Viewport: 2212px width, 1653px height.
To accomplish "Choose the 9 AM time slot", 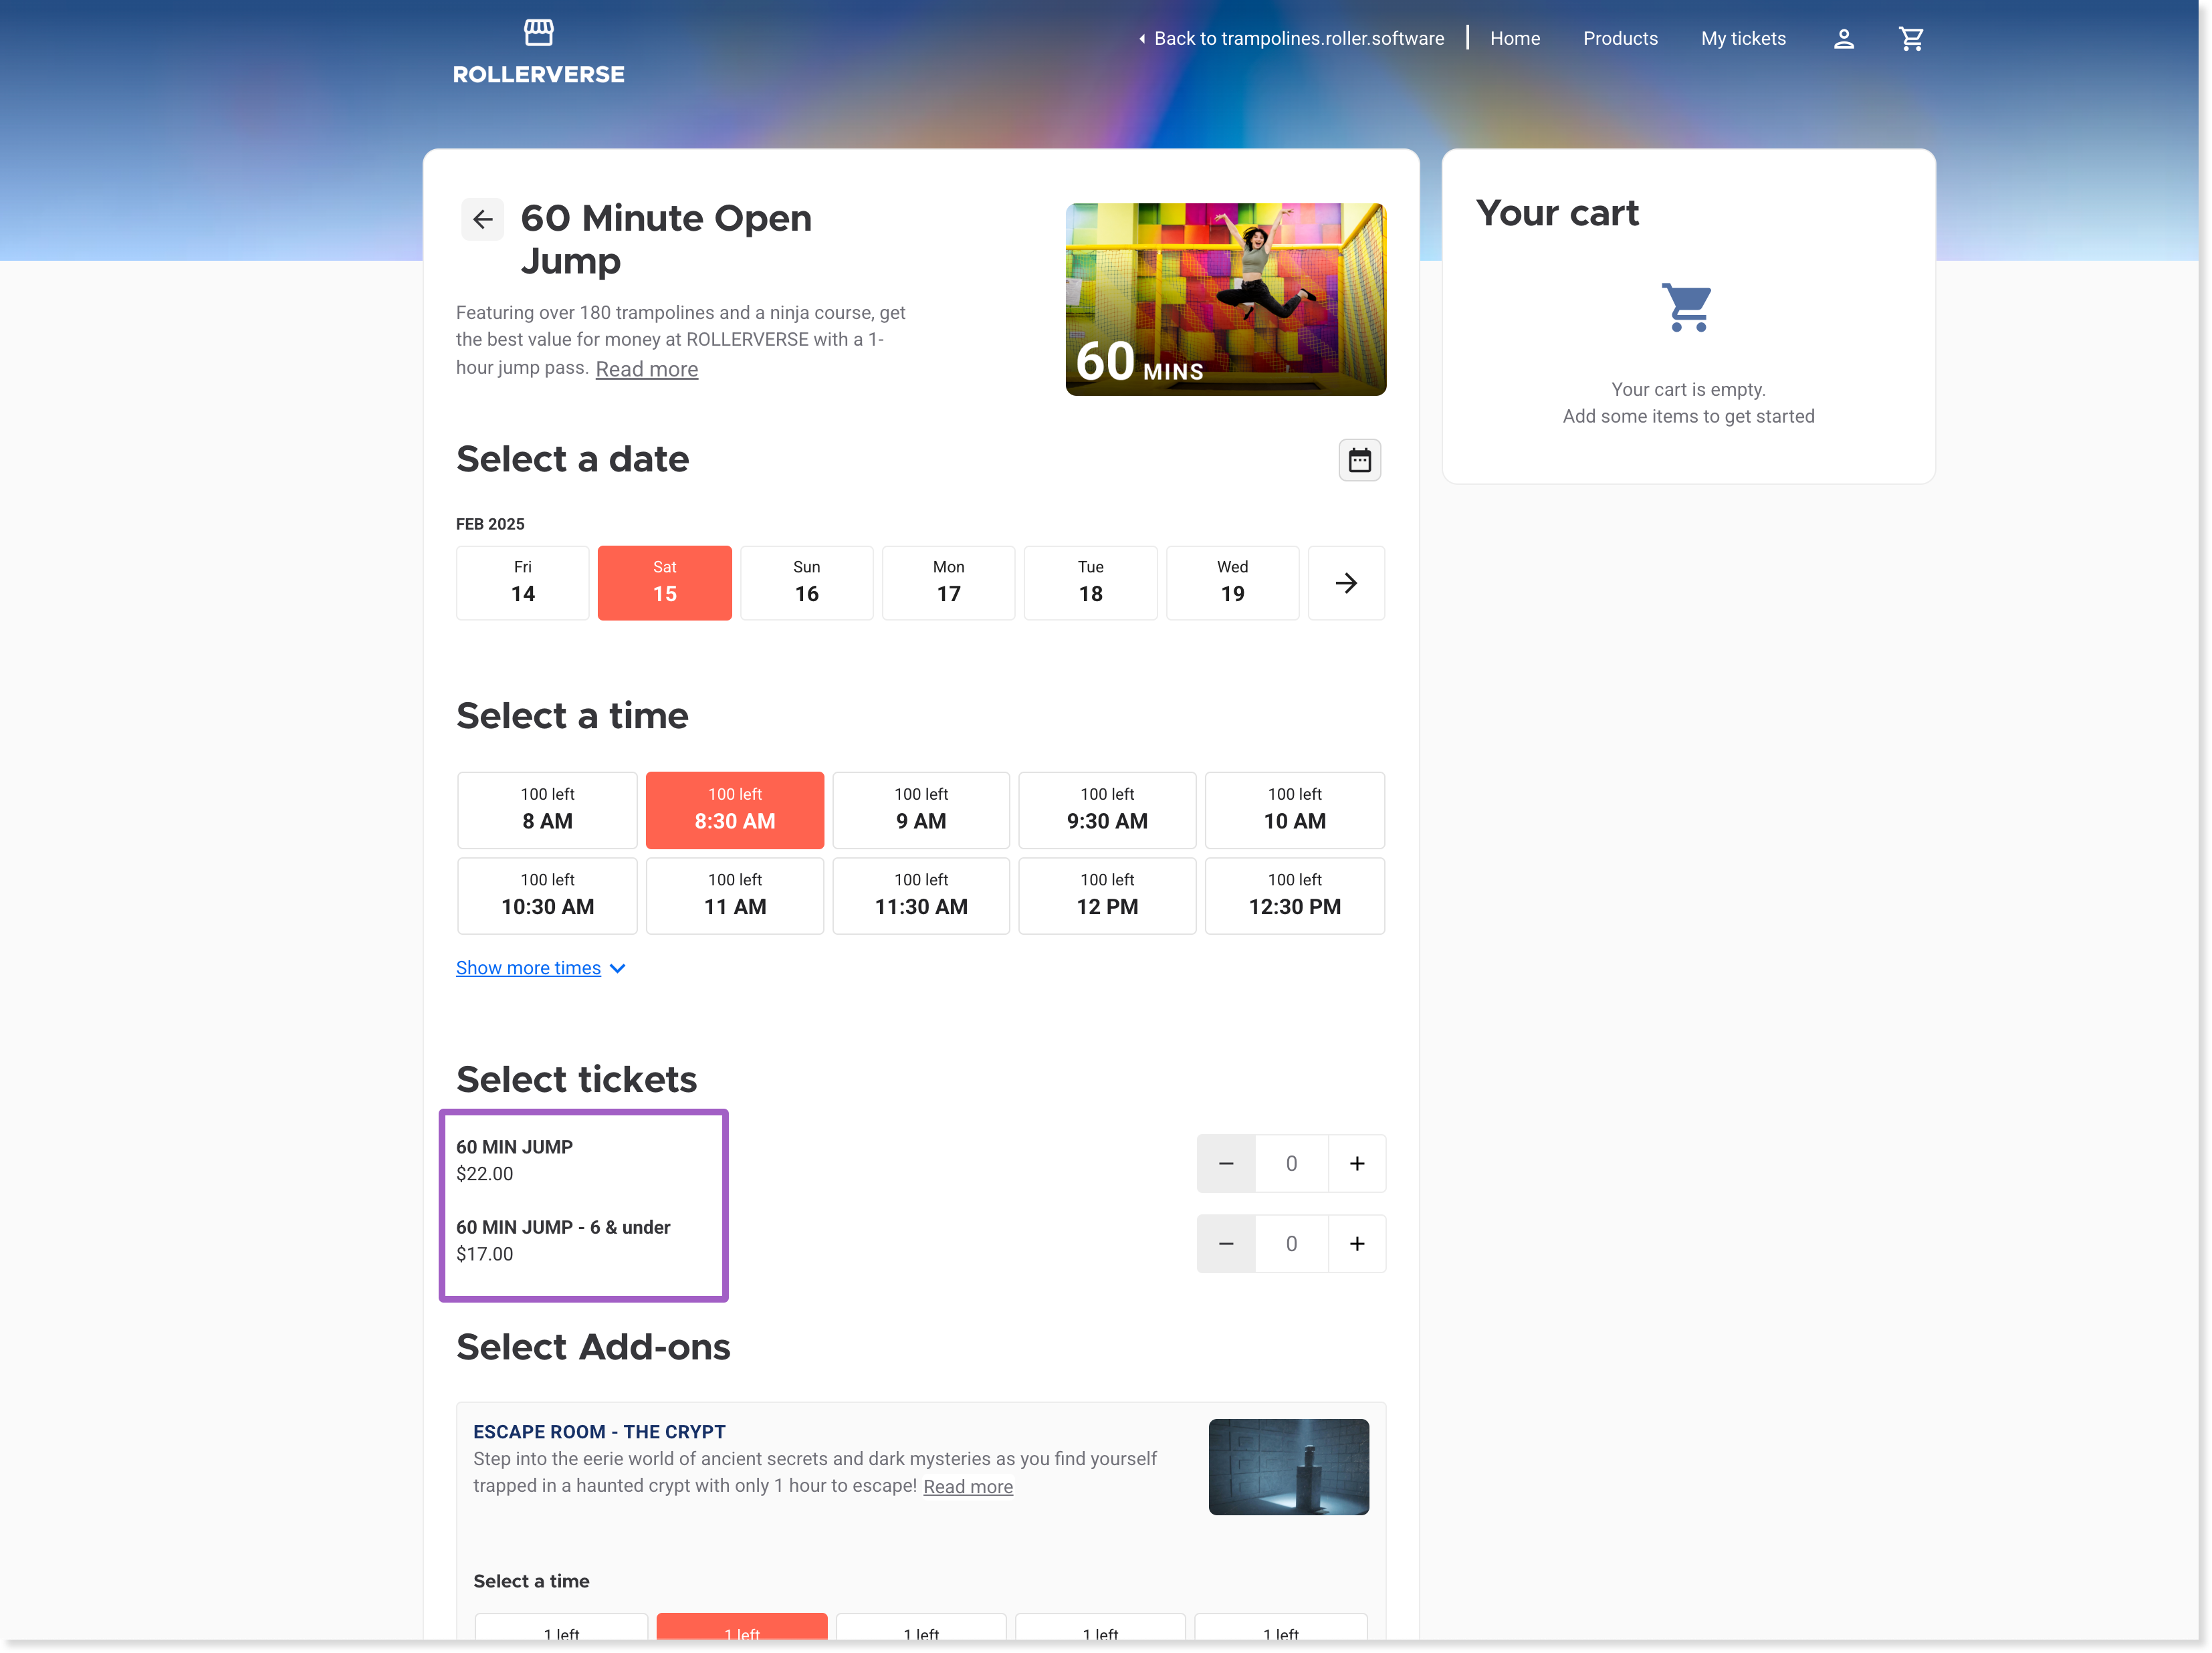I will tap(920, 810).
